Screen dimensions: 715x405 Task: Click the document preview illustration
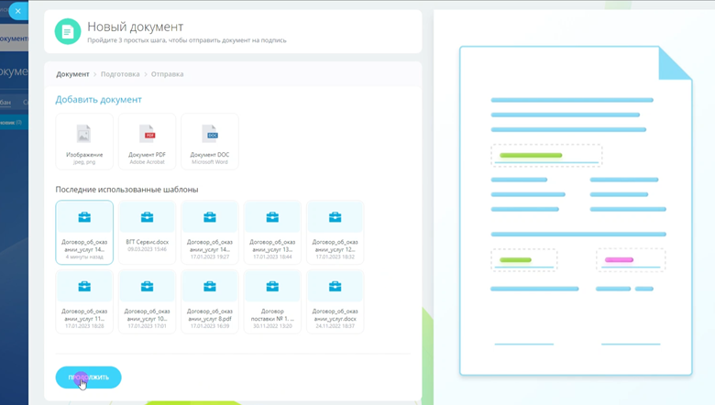click(x=576, y=211)
